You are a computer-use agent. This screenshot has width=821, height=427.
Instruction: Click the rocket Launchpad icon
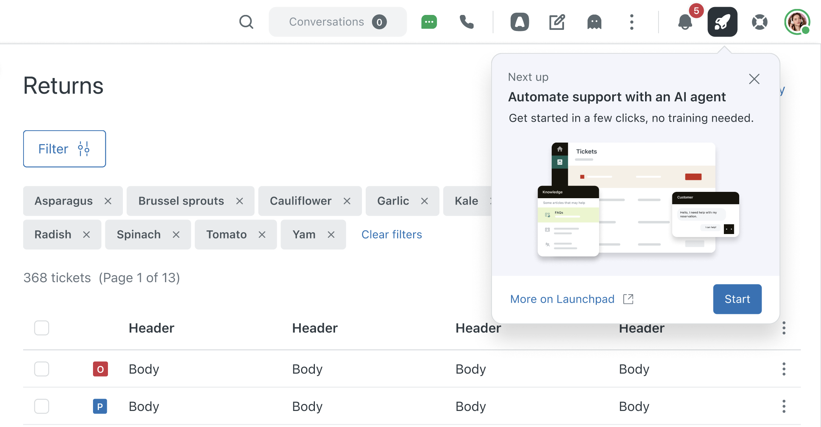722,22
